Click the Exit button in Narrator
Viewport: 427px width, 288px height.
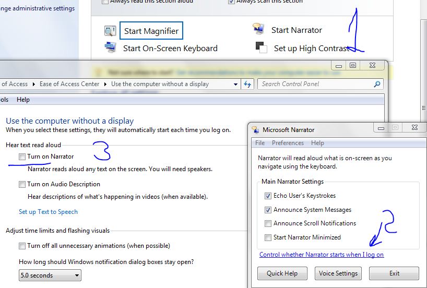coord(394,273)
